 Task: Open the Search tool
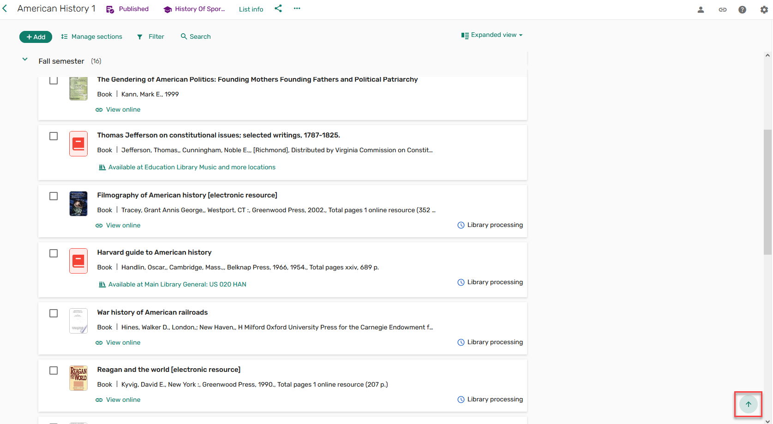point(196,36)
